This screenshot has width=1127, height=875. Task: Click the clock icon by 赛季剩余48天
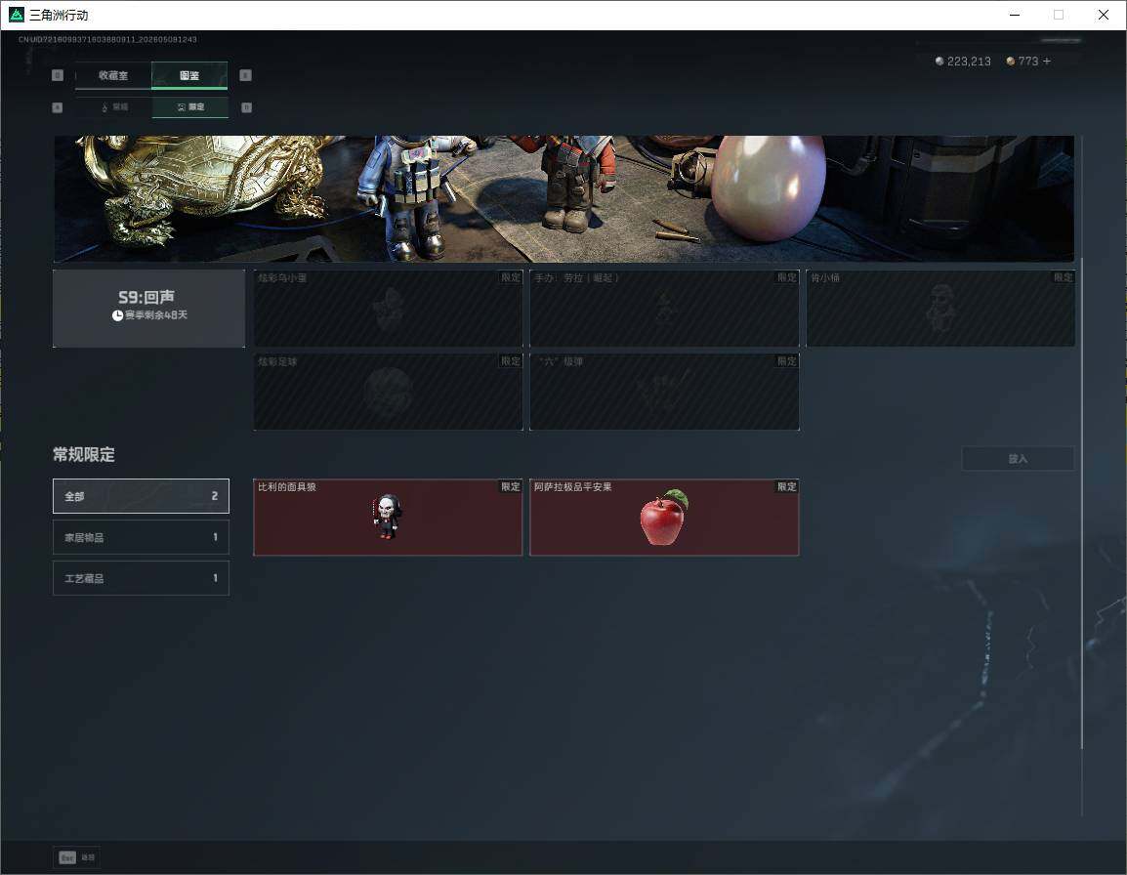click(x=117, y=315)
